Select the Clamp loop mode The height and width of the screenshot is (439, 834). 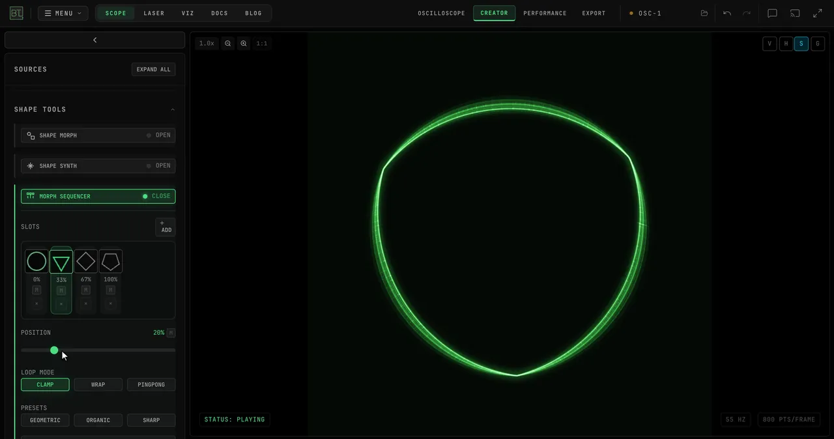coord(45,385)
